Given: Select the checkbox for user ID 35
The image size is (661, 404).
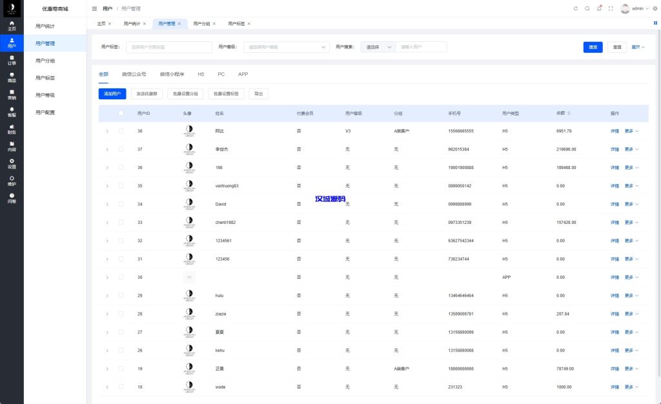Looking at the screenshot, I should click(x=121, y=186).
